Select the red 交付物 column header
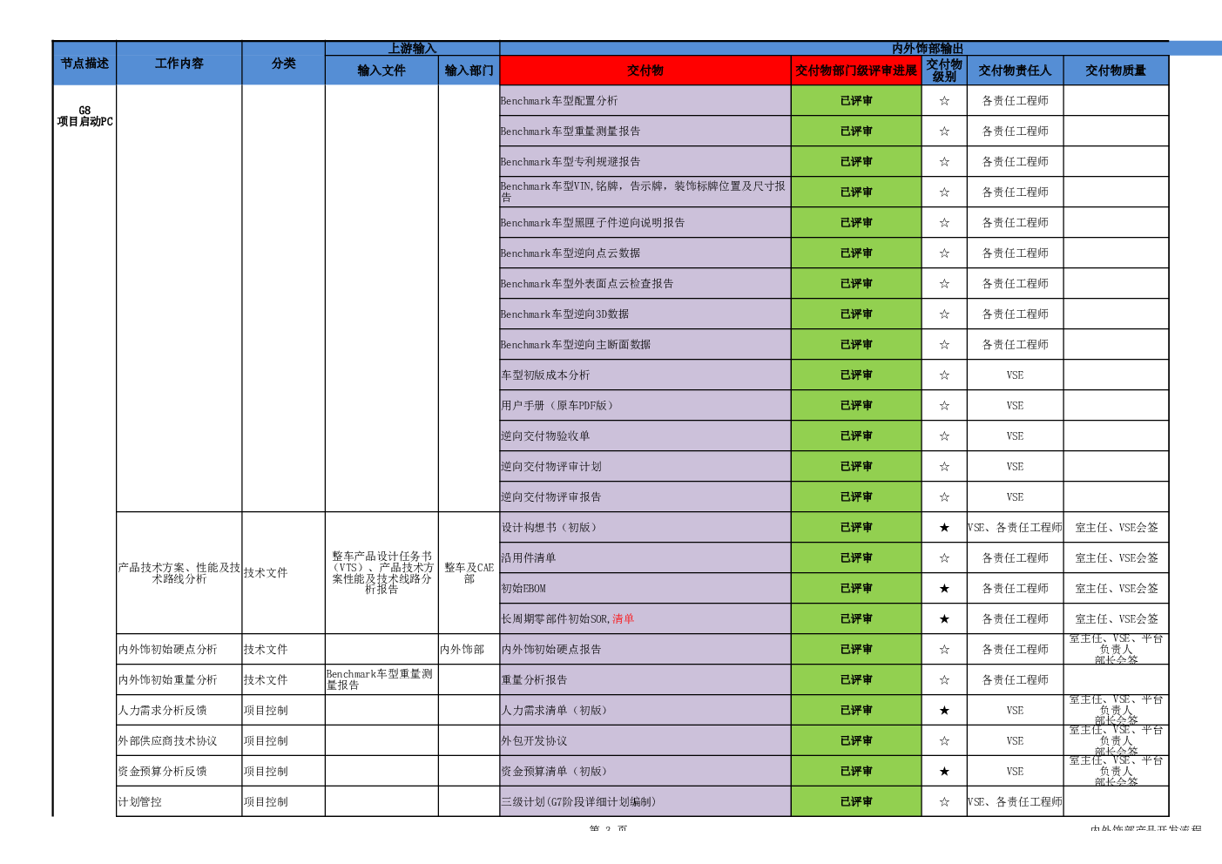The image size is (1222, 864). (x=645, y=71)
